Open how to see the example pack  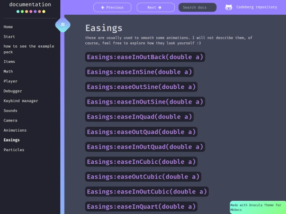coord(29,49)
